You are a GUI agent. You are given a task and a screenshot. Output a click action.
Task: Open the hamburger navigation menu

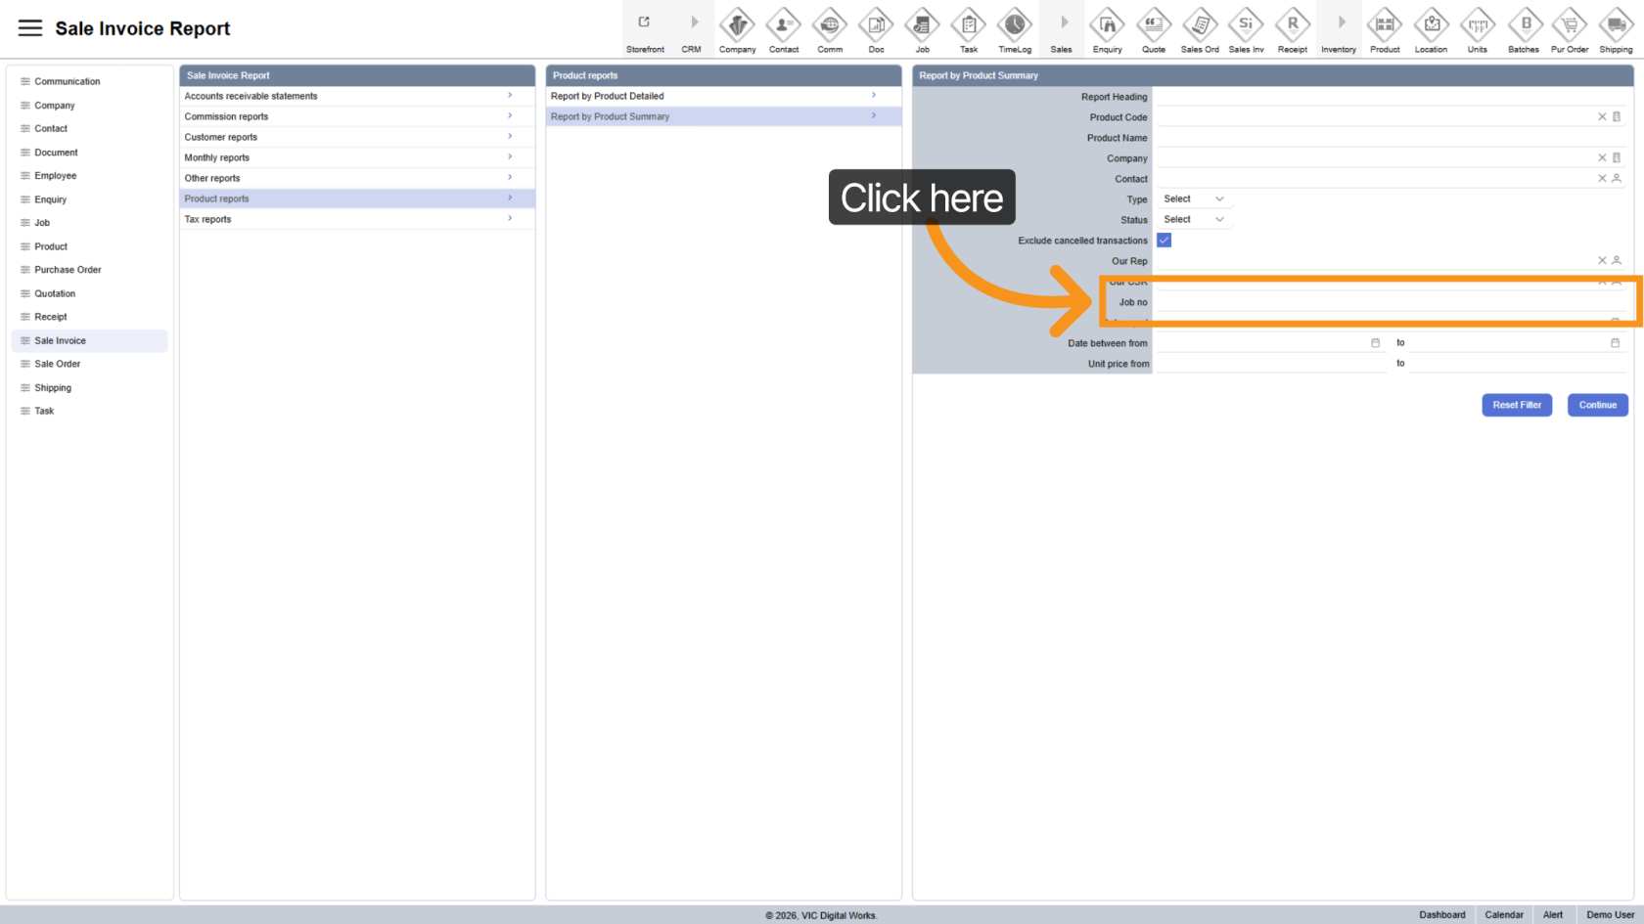coord(30,28)
